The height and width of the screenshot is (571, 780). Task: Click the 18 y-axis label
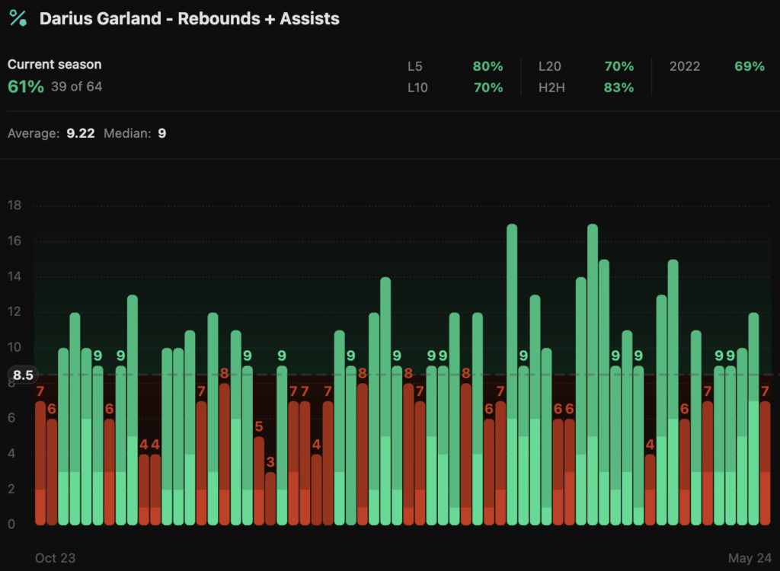click(x=14, y=206)
